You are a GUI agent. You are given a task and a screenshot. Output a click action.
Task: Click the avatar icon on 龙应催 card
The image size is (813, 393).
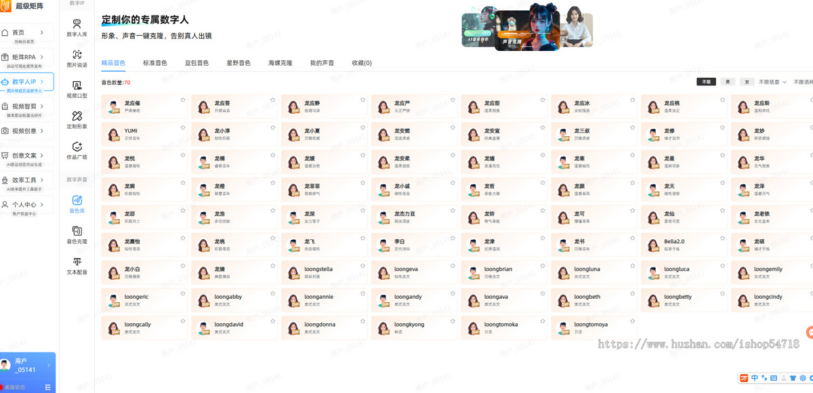[x=113, y=107]
